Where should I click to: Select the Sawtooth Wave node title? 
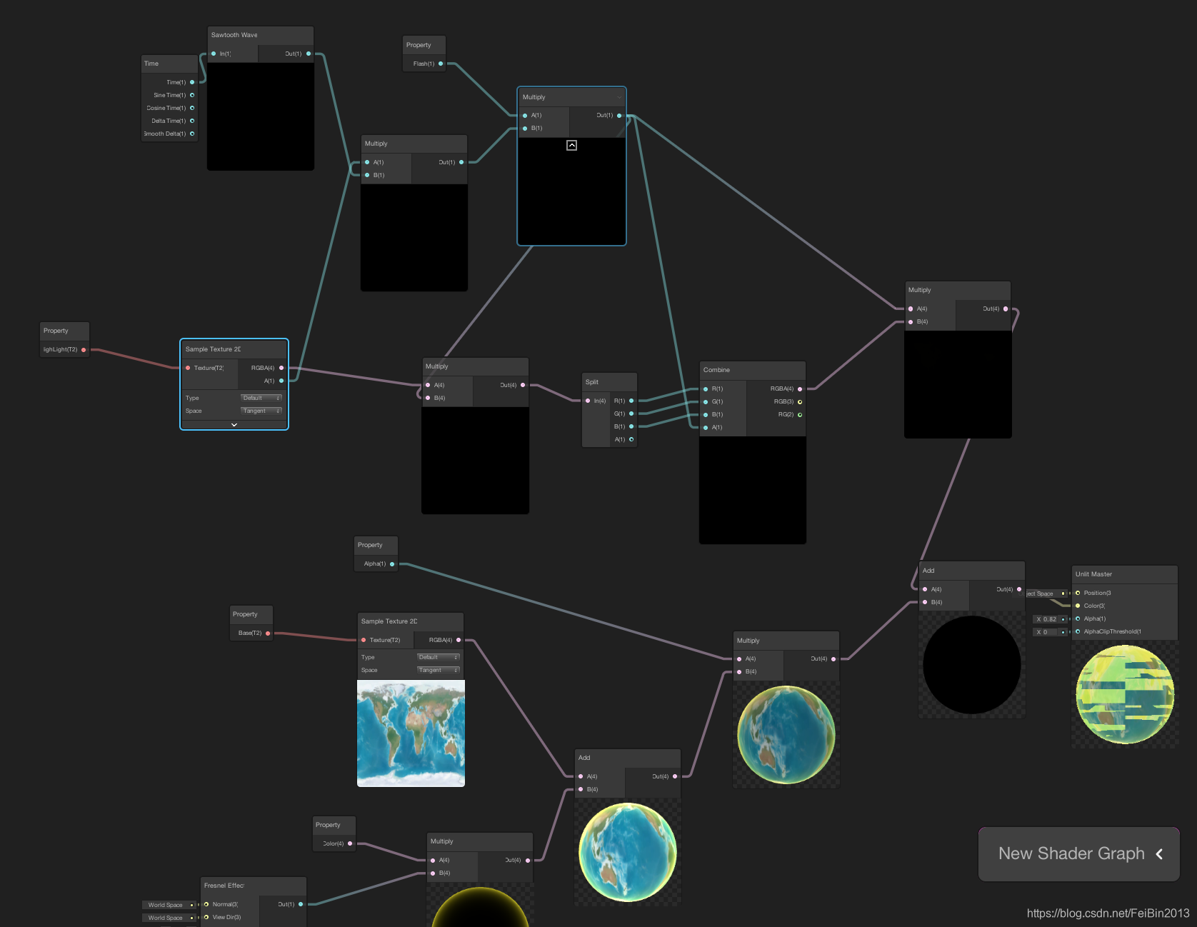pos(234,35)
